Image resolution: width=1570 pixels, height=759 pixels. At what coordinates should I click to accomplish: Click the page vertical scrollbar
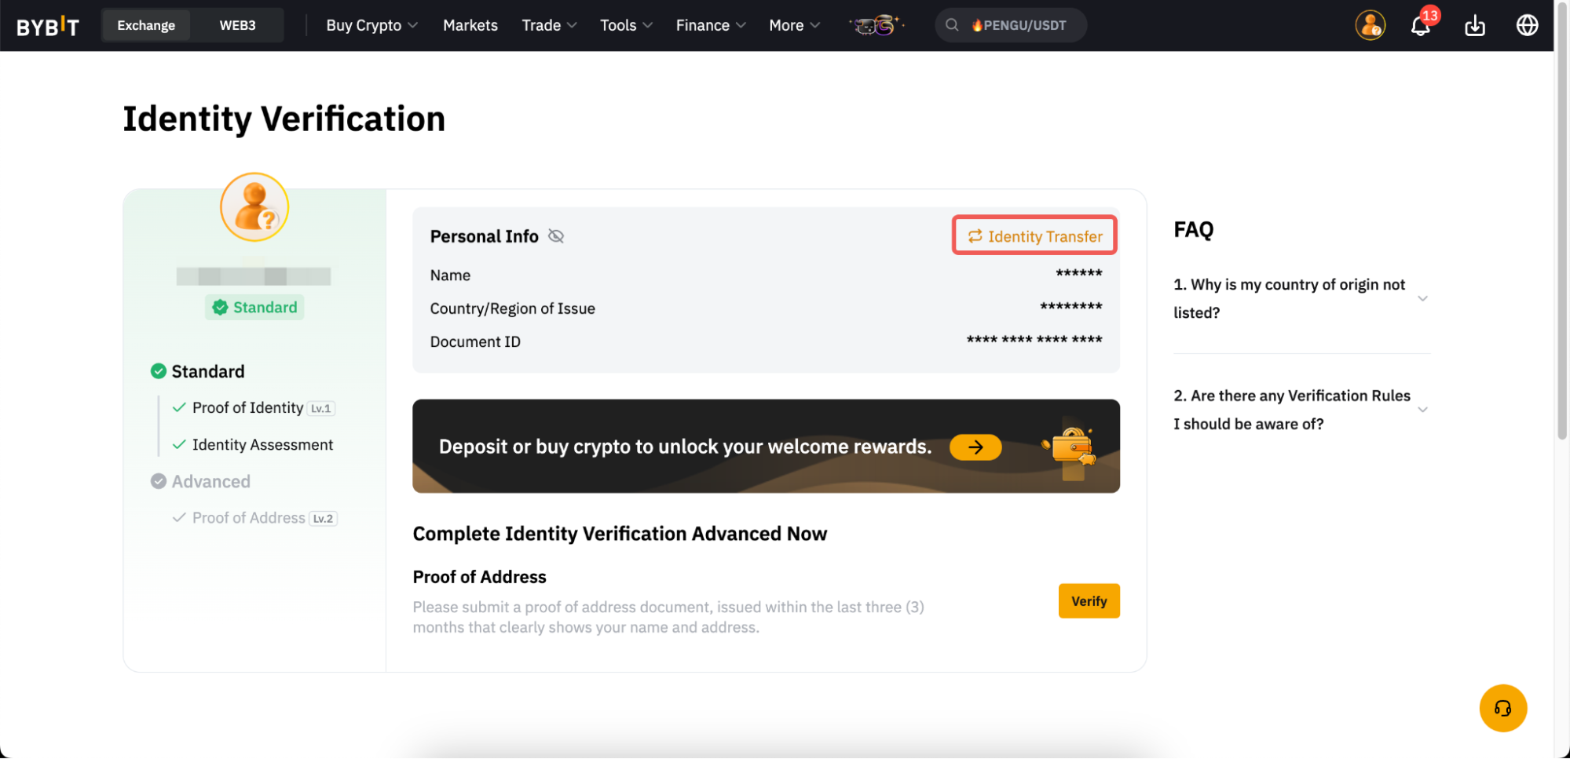pyautogui.click(x=1561, y=235)
